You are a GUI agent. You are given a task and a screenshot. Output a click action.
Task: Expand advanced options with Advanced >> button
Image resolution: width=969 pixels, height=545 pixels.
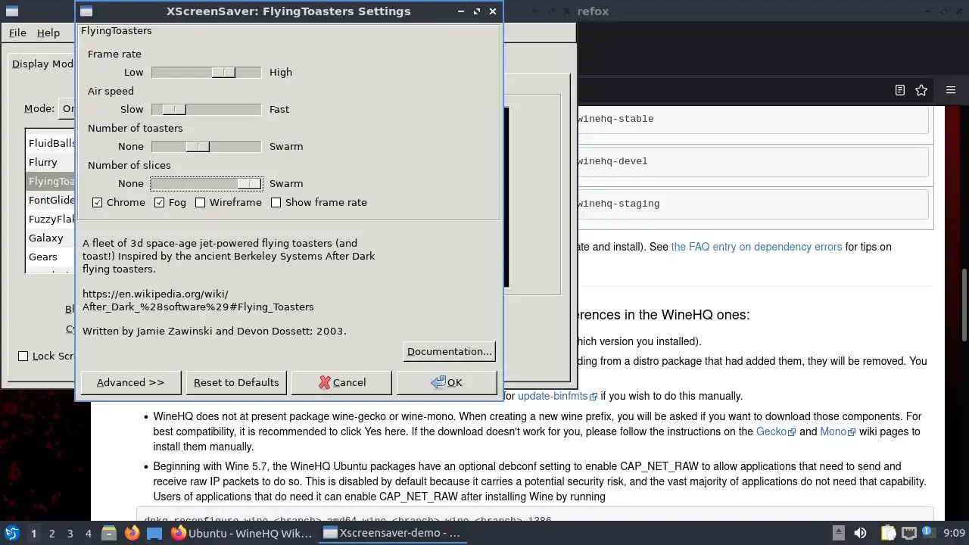(x=130, y=382)
